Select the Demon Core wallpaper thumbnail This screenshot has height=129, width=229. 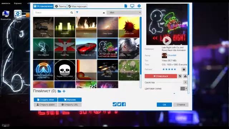point(129,27)
